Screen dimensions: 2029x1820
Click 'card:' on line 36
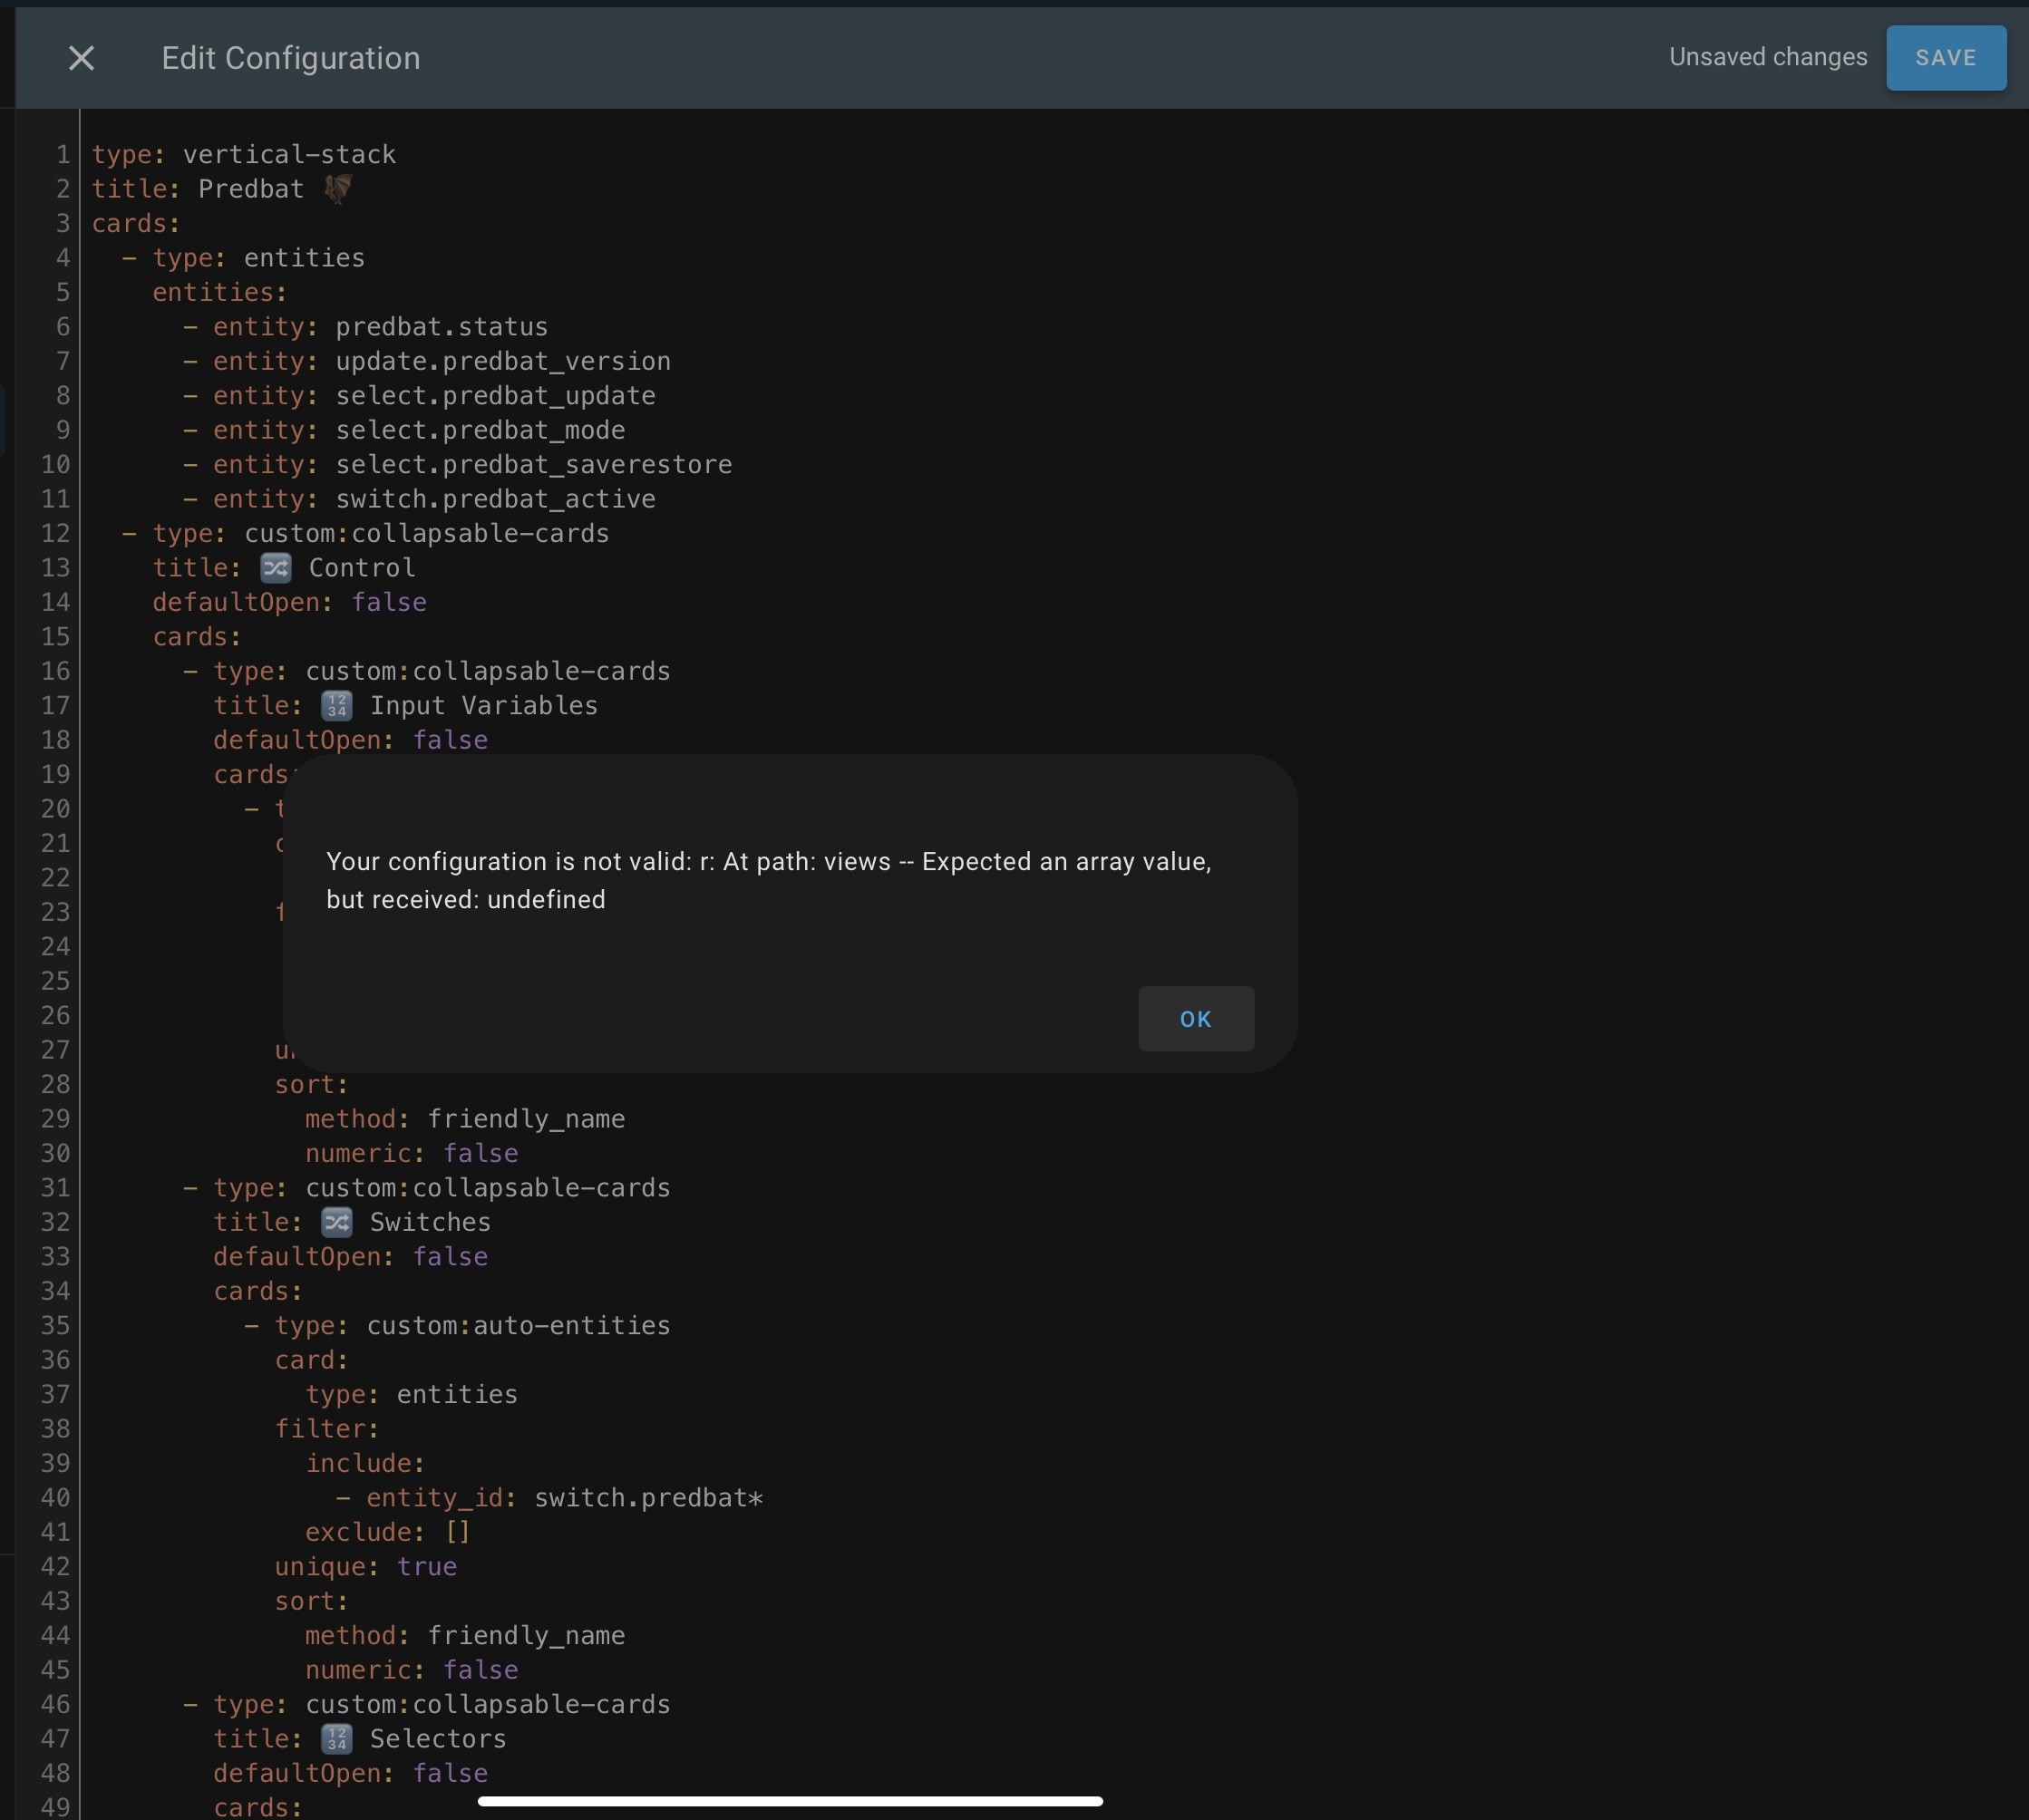(312, 1360)
